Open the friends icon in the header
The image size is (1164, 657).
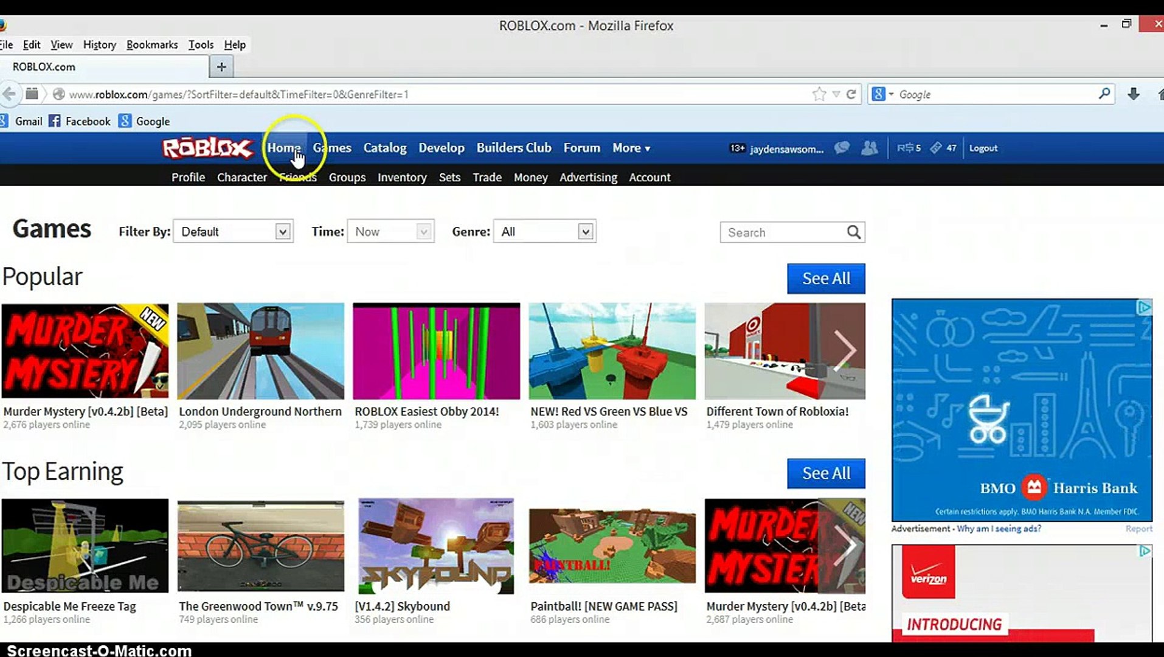click(870, 148)
